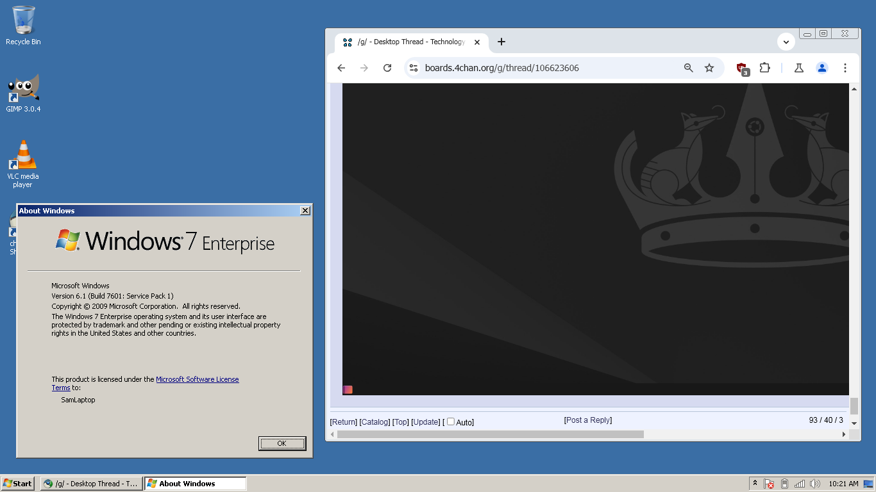Viewport: 876px width, 492px height.
Task: Reload the page with the refresh icon
Action: coord(387,68)
